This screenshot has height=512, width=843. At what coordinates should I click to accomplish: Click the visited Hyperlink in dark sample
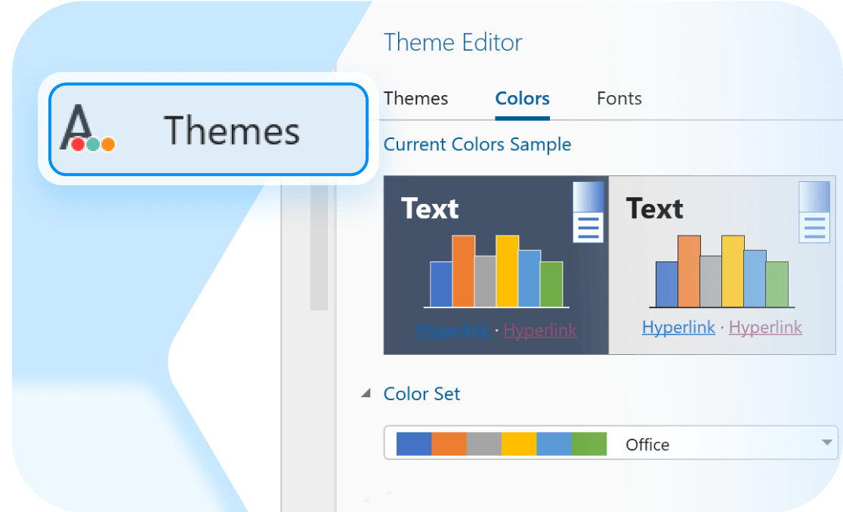pyautogui.click(x=539, y=330)
